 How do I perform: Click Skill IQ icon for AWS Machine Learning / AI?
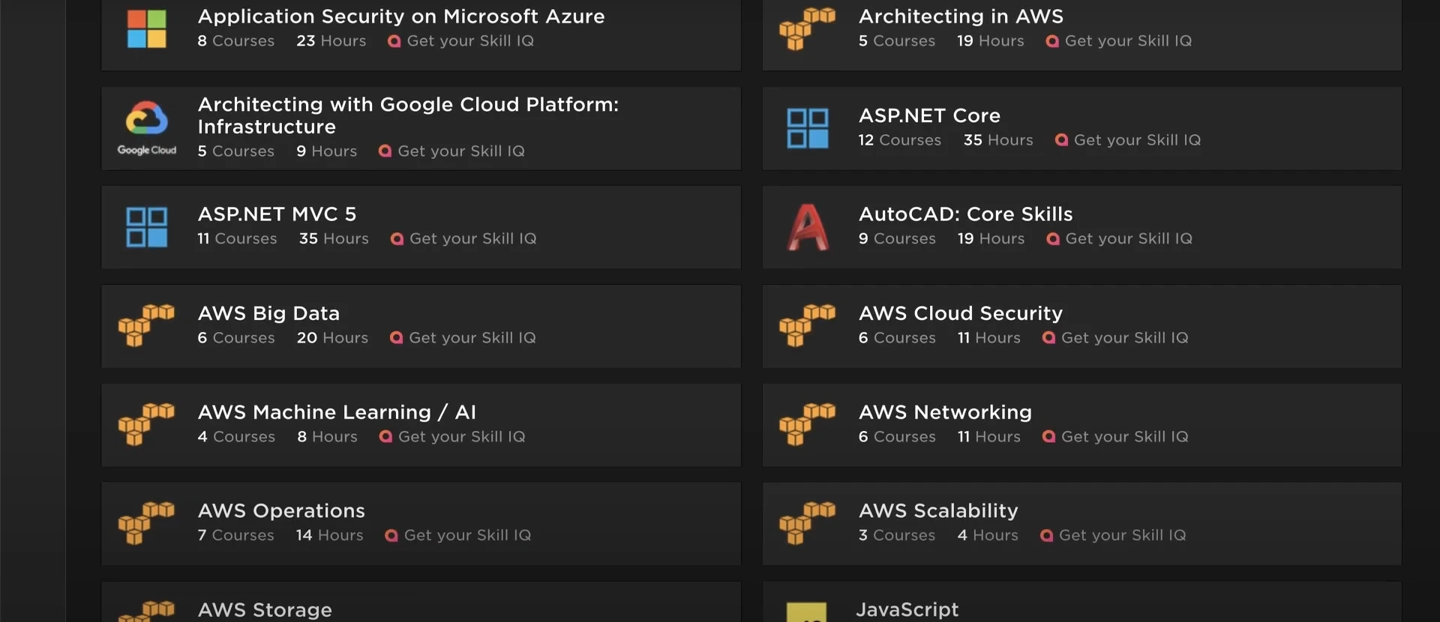(x=386, y=437)
